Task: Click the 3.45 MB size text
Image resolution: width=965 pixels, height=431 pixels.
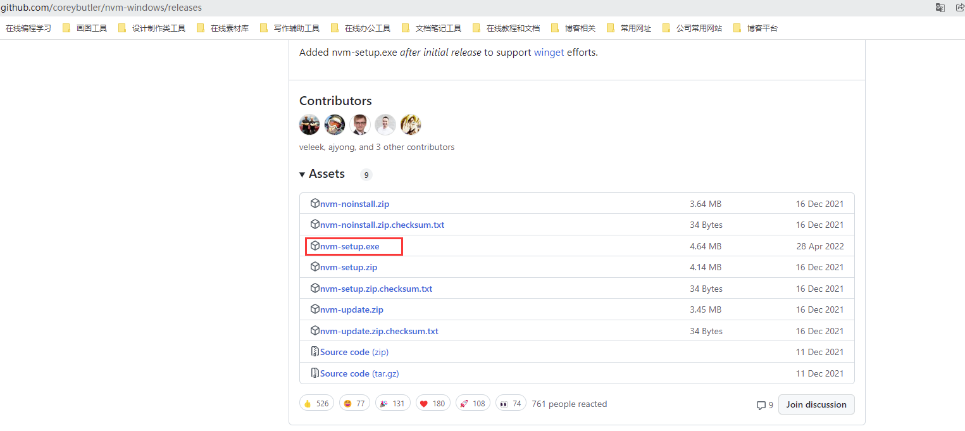Action: 706,309
